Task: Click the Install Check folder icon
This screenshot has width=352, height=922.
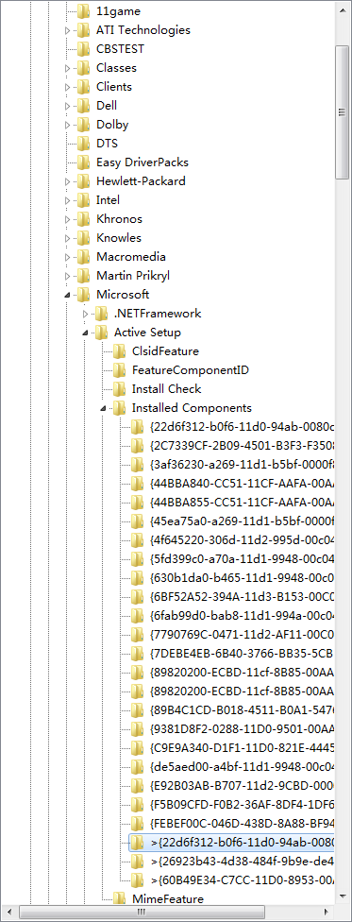Action: [x=119, y=388]
